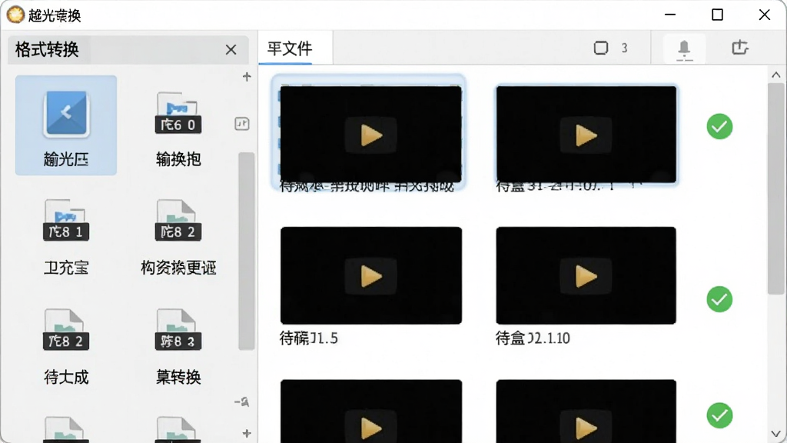
Task: Play the video labeled ending 1.5
Action: coord(371,276)
